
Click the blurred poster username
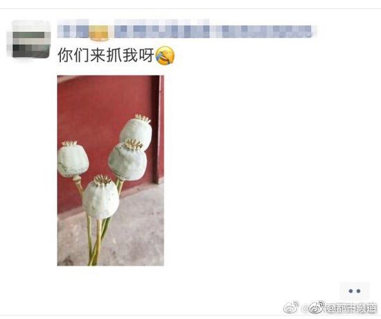point(187,31)
